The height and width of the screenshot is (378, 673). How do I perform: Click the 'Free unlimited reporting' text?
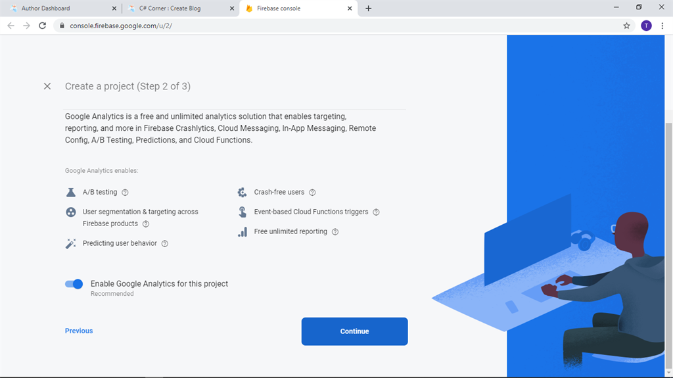(x=290, y=231)
